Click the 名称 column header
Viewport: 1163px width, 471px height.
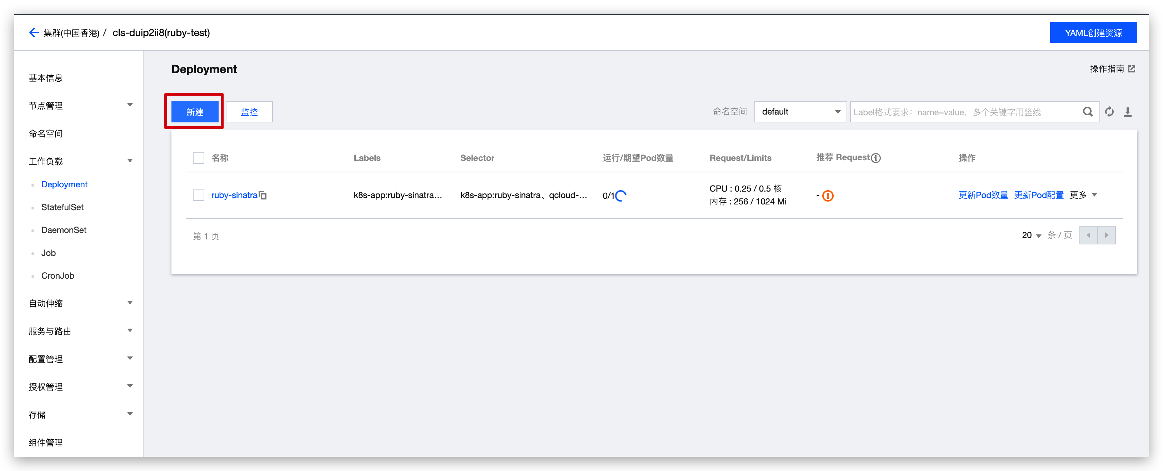point(220,158)
